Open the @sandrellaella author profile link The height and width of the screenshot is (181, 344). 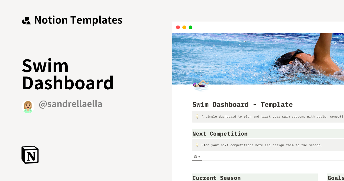click(x=71, y=104)
